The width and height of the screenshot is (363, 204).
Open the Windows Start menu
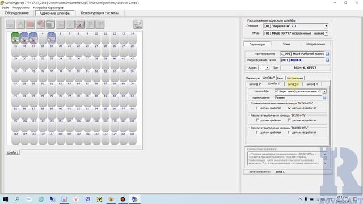tap(6, 199)
